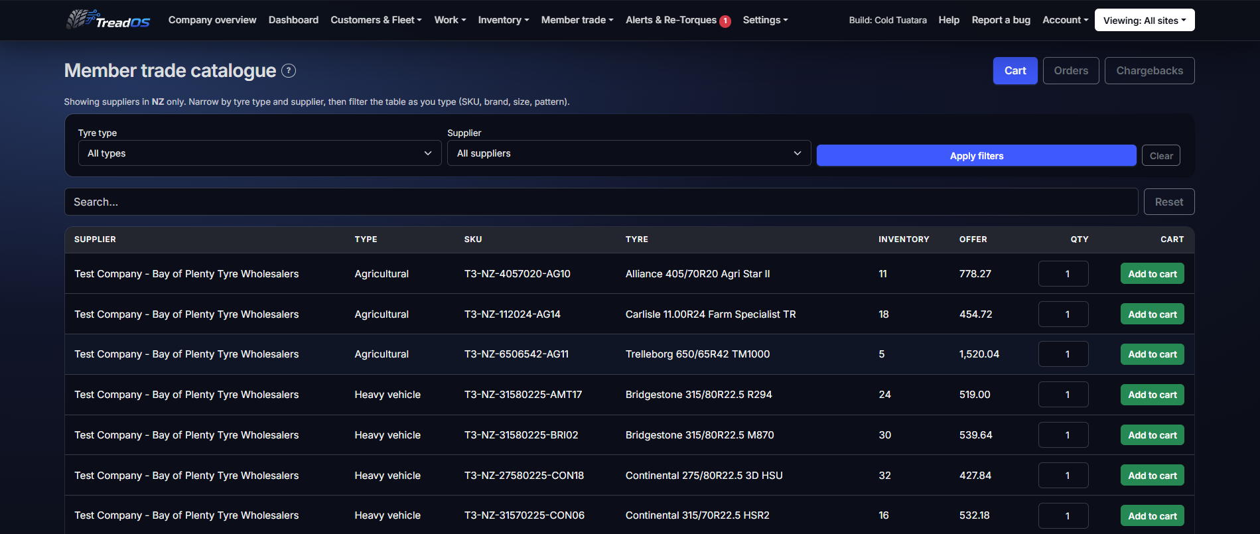Image resolution: width=1260 pixels, height=534 pixels.
Task: Select SKU T3-NZ-112024-AG14
Action: (x=512, y=314)
